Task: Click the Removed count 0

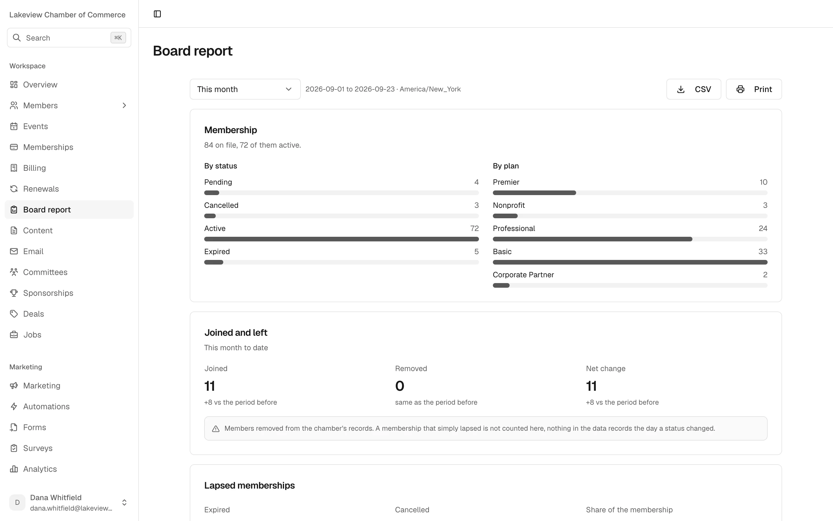Action: (x=400, y=386)
